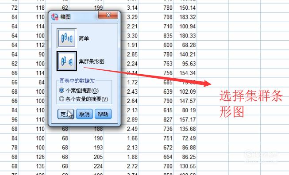Open help with the 帮助 button
The width and height of the screenshot is (289, 175).
point(103,114)
